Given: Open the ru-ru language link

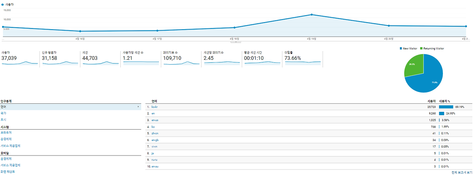Looking at the screenshot, I should point(155,160).
